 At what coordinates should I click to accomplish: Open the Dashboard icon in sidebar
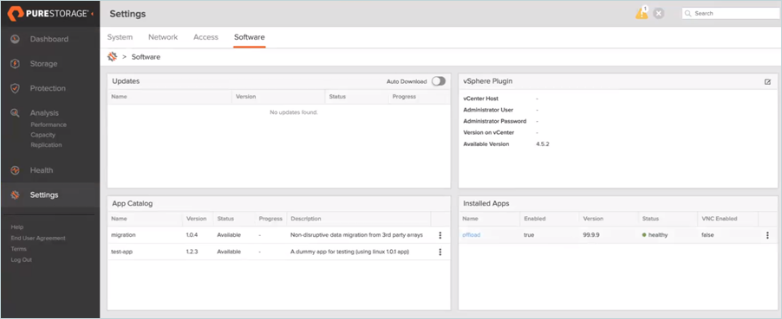click(x=16, y=39)
